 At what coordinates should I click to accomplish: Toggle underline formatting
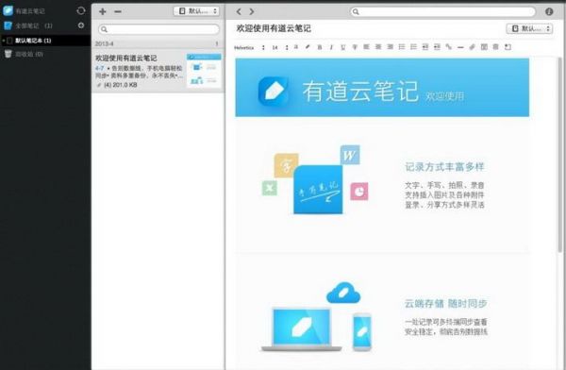pos(343,47)
